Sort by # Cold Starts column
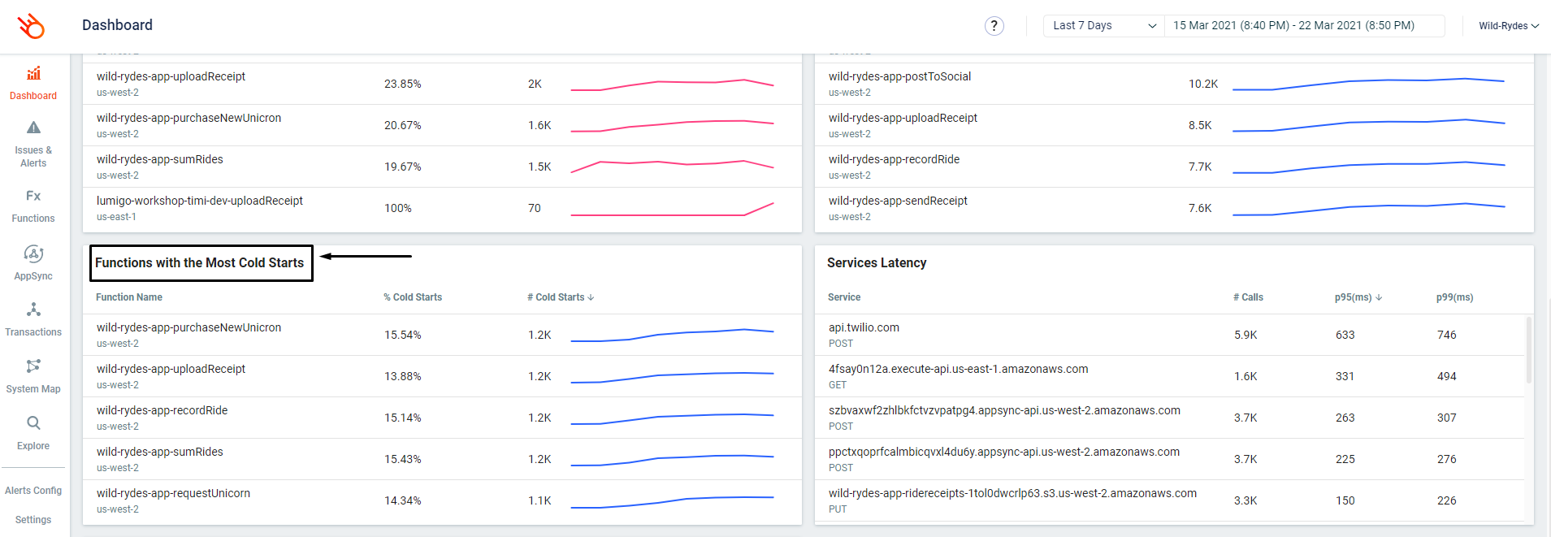1551x537 pixels. (x=561, y=297)
